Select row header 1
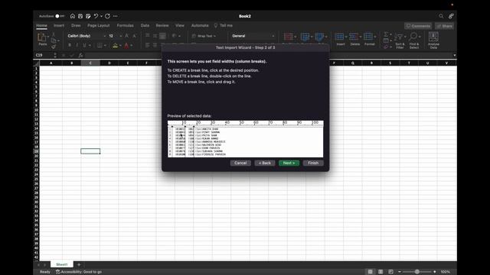The width and height of the screenshot is (490, 275). 36,68
